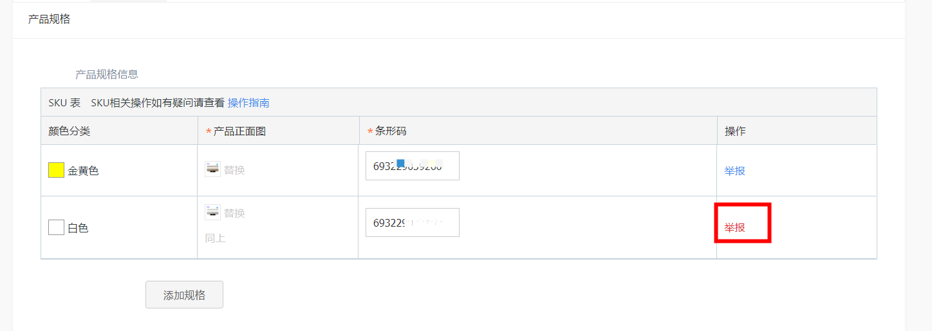Click the blue 举报 link for 金黄色
This screenshot has width=932, height=331.
[x=735, y=171]
